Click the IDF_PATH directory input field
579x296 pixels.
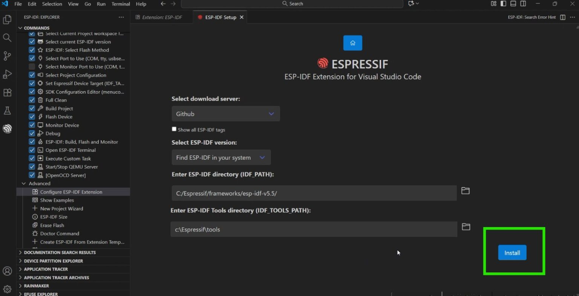point(314,193)
